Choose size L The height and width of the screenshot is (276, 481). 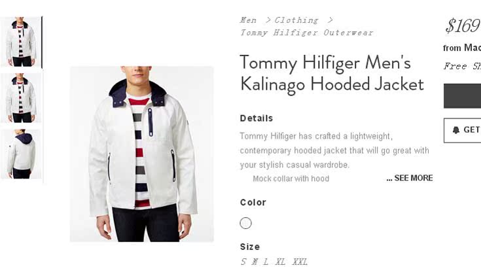[266, 262]
